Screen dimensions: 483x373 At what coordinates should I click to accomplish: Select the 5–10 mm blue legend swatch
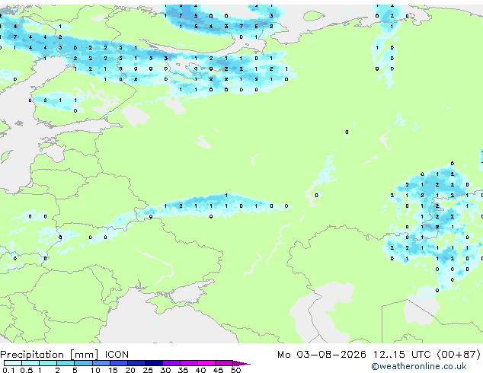tap(83, 363)
